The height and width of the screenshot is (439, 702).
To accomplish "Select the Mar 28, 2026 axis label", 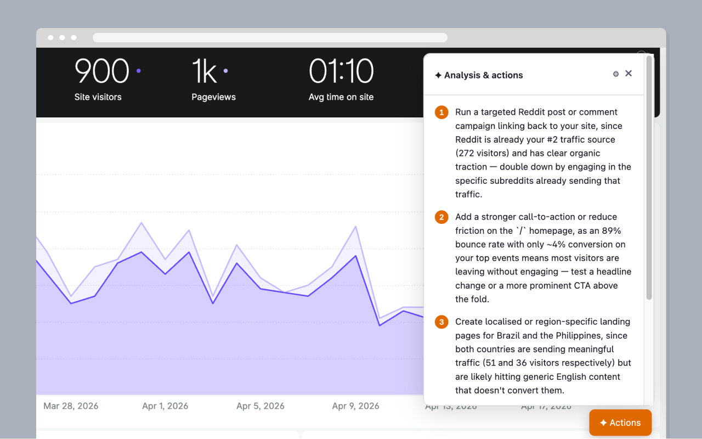I will pyautogui.click(x=70, y=406).
